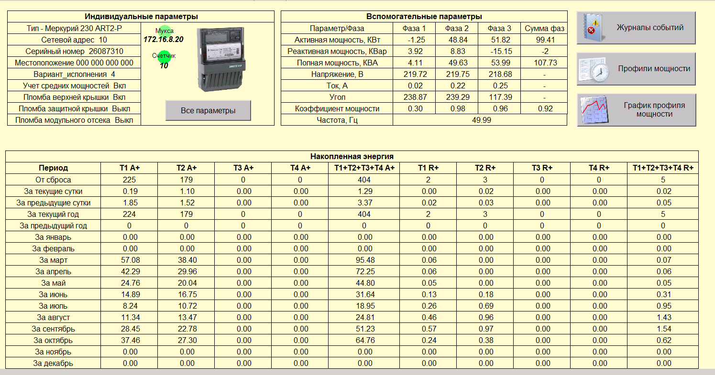Select the За март row label
Image resolution: width=715 pixels, height=375 pixels.
pos(53,260)
